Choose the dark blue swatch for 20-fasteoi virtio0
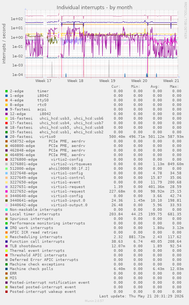This screenshot has height=305, width=189. [x=6, y=137]
